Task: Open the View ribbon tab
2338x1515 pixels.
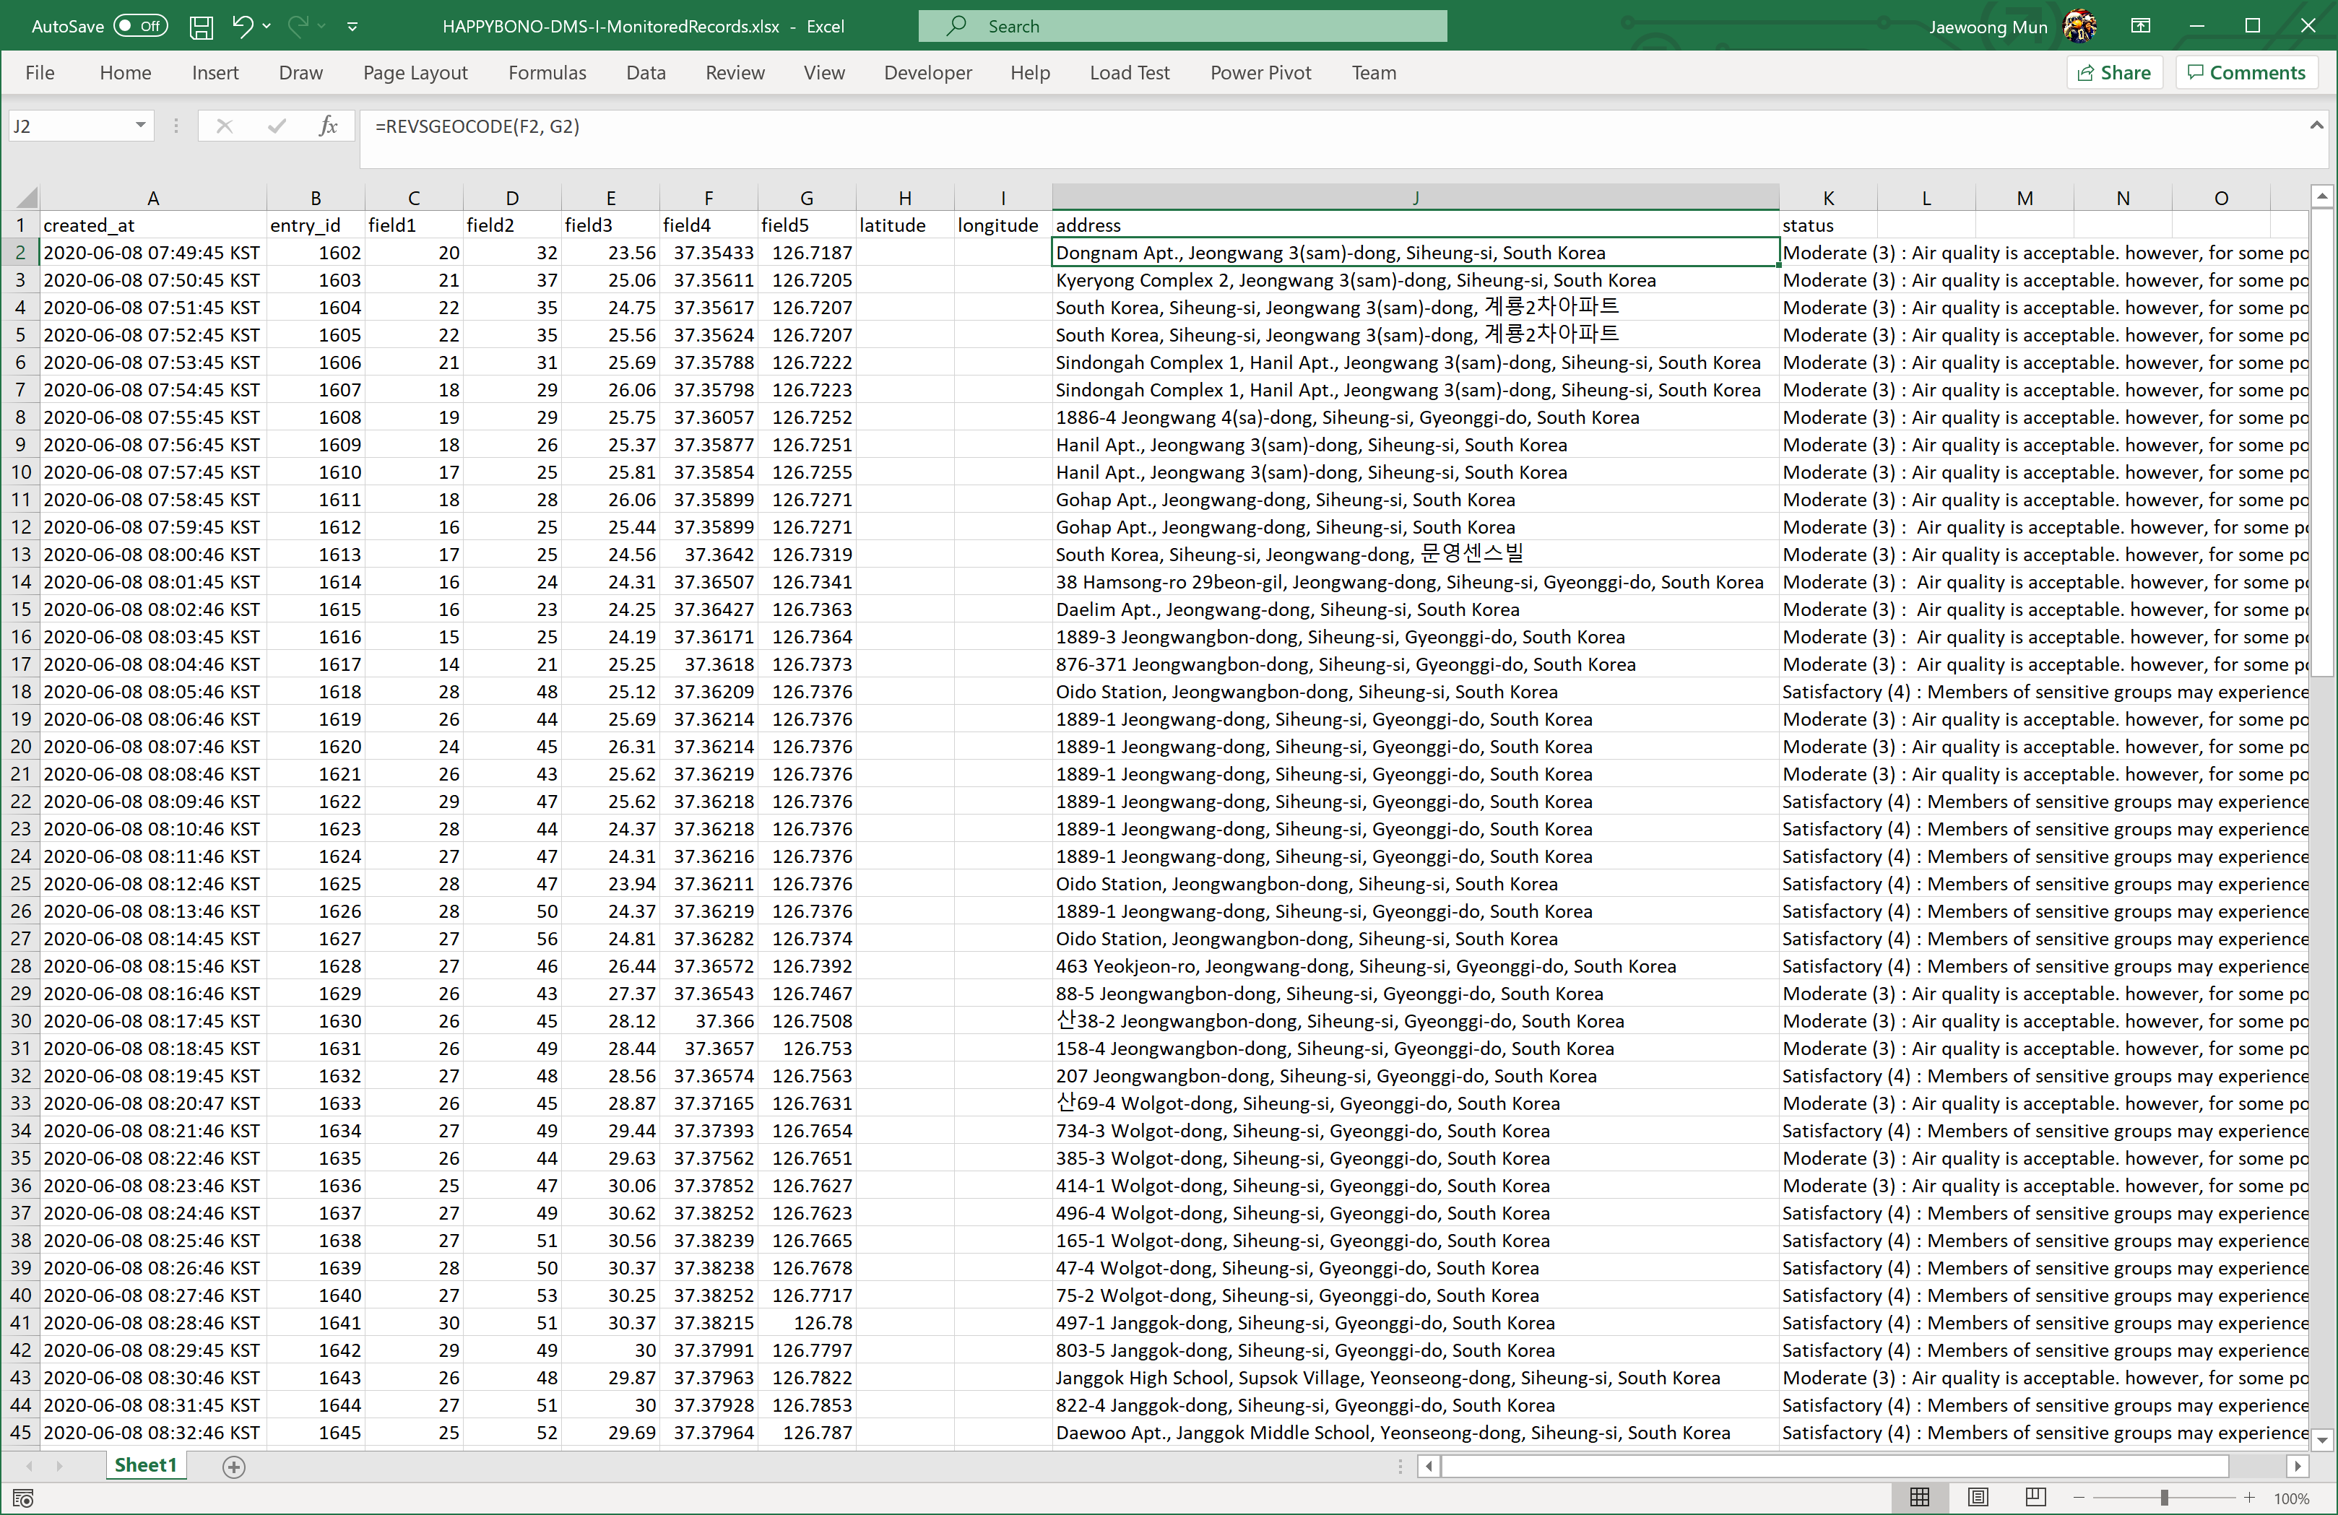Action: [824, 73]
